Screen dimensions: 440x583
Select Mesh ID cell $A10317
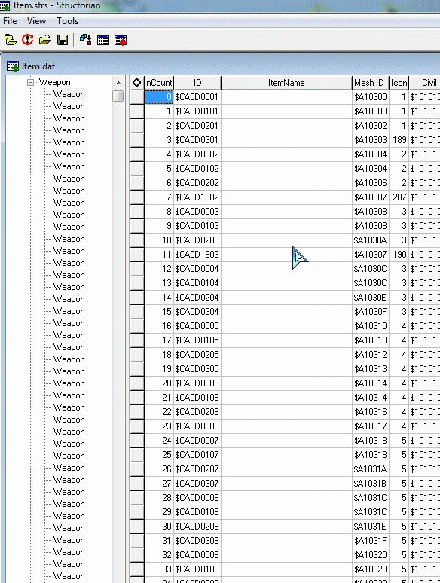tap(371, 426)
